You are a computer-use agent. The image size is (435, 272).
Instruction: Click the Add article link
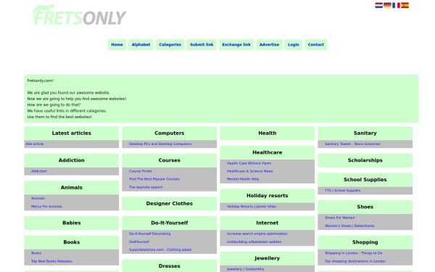click(35, 144)
